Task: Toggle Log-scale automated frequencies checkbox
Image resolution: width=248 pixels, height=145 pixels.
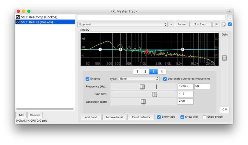Action: [x=165, y=79]
